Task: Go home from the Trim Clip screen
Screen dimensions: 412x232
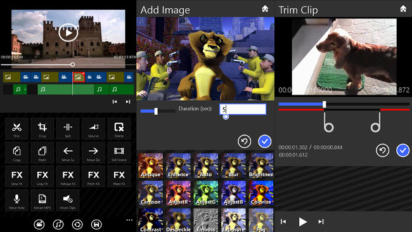Action: (403, 9)
